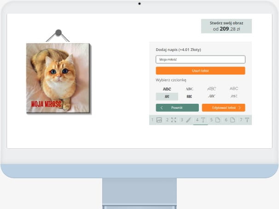Go to step 2 resize icon

(x=174, y=120)
